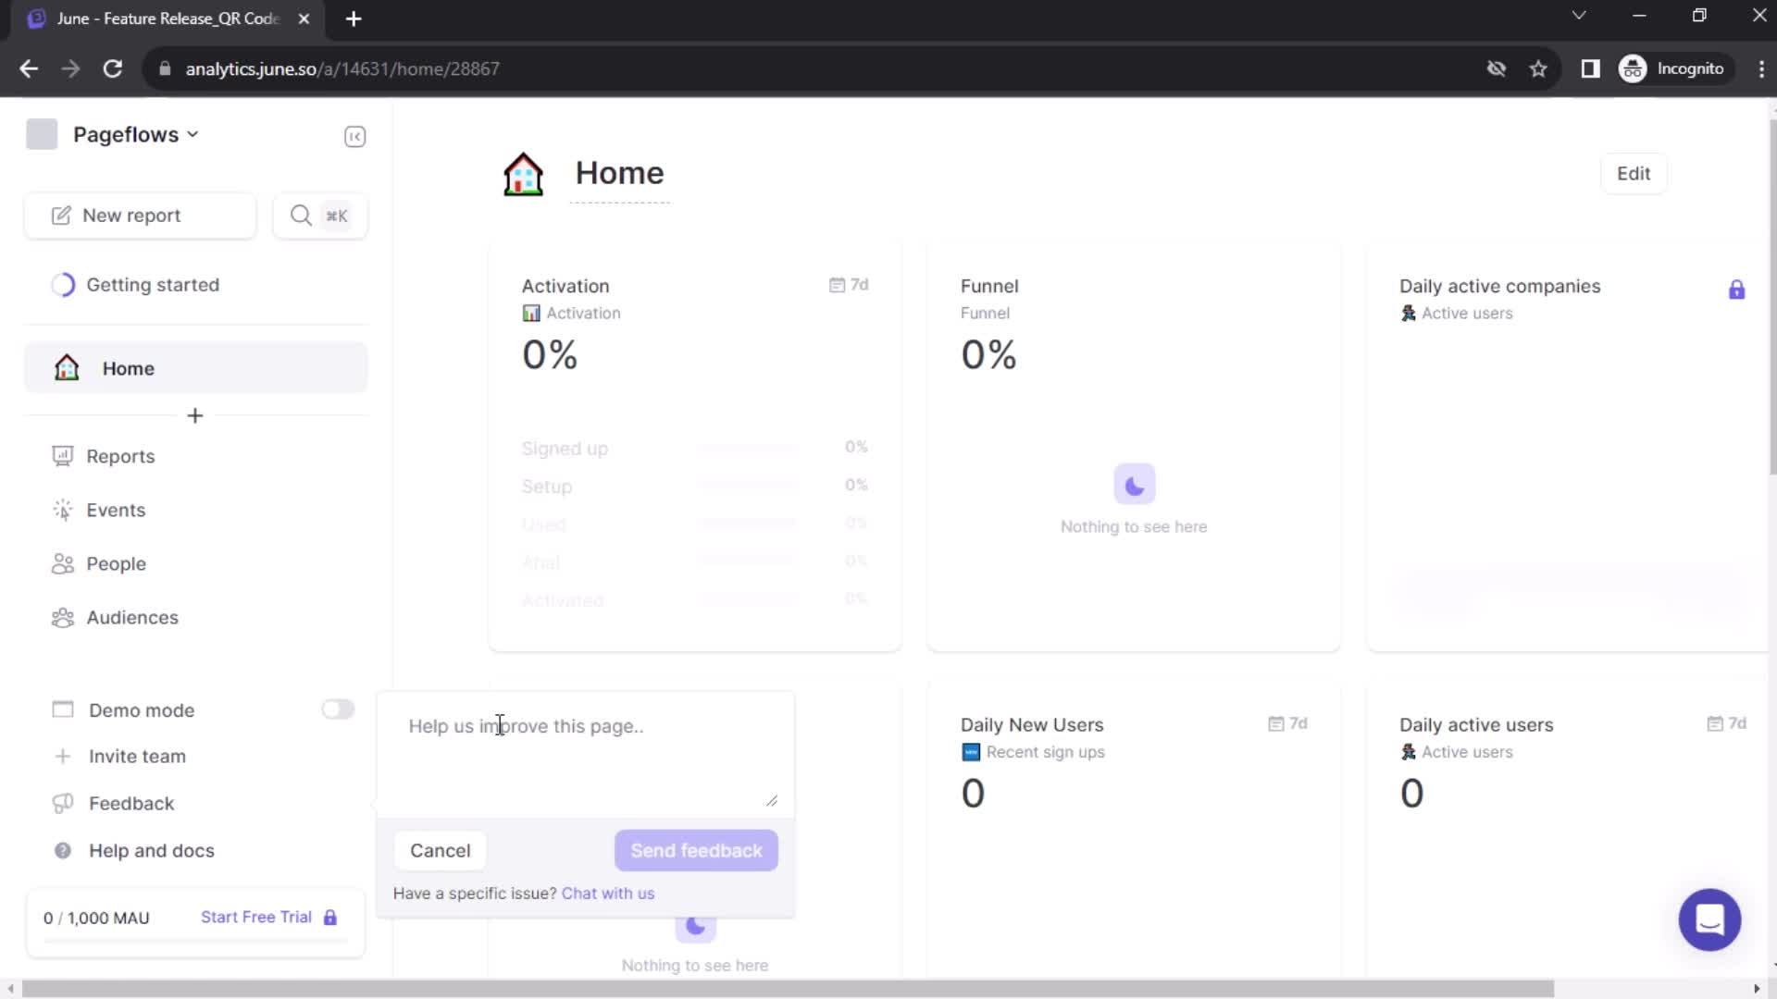The width and height of the screenshot is (1777, 999).
Task: Click the Send feedback button
Action: click(697, 850)
